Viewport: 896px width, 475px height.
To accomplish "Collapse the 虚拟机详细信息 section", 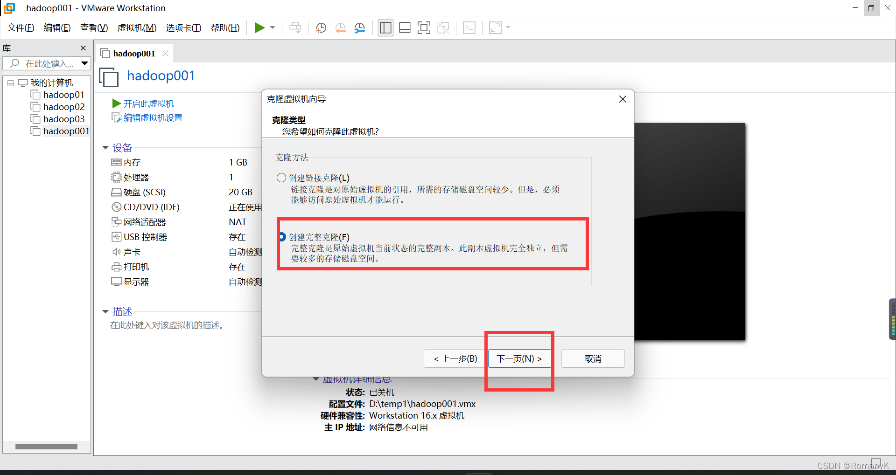I will tap(316, 379).
